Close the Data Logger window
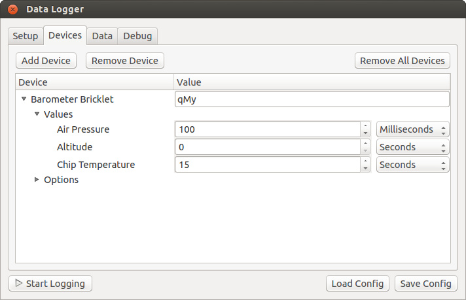466x300 pixels. click(12, 10)
